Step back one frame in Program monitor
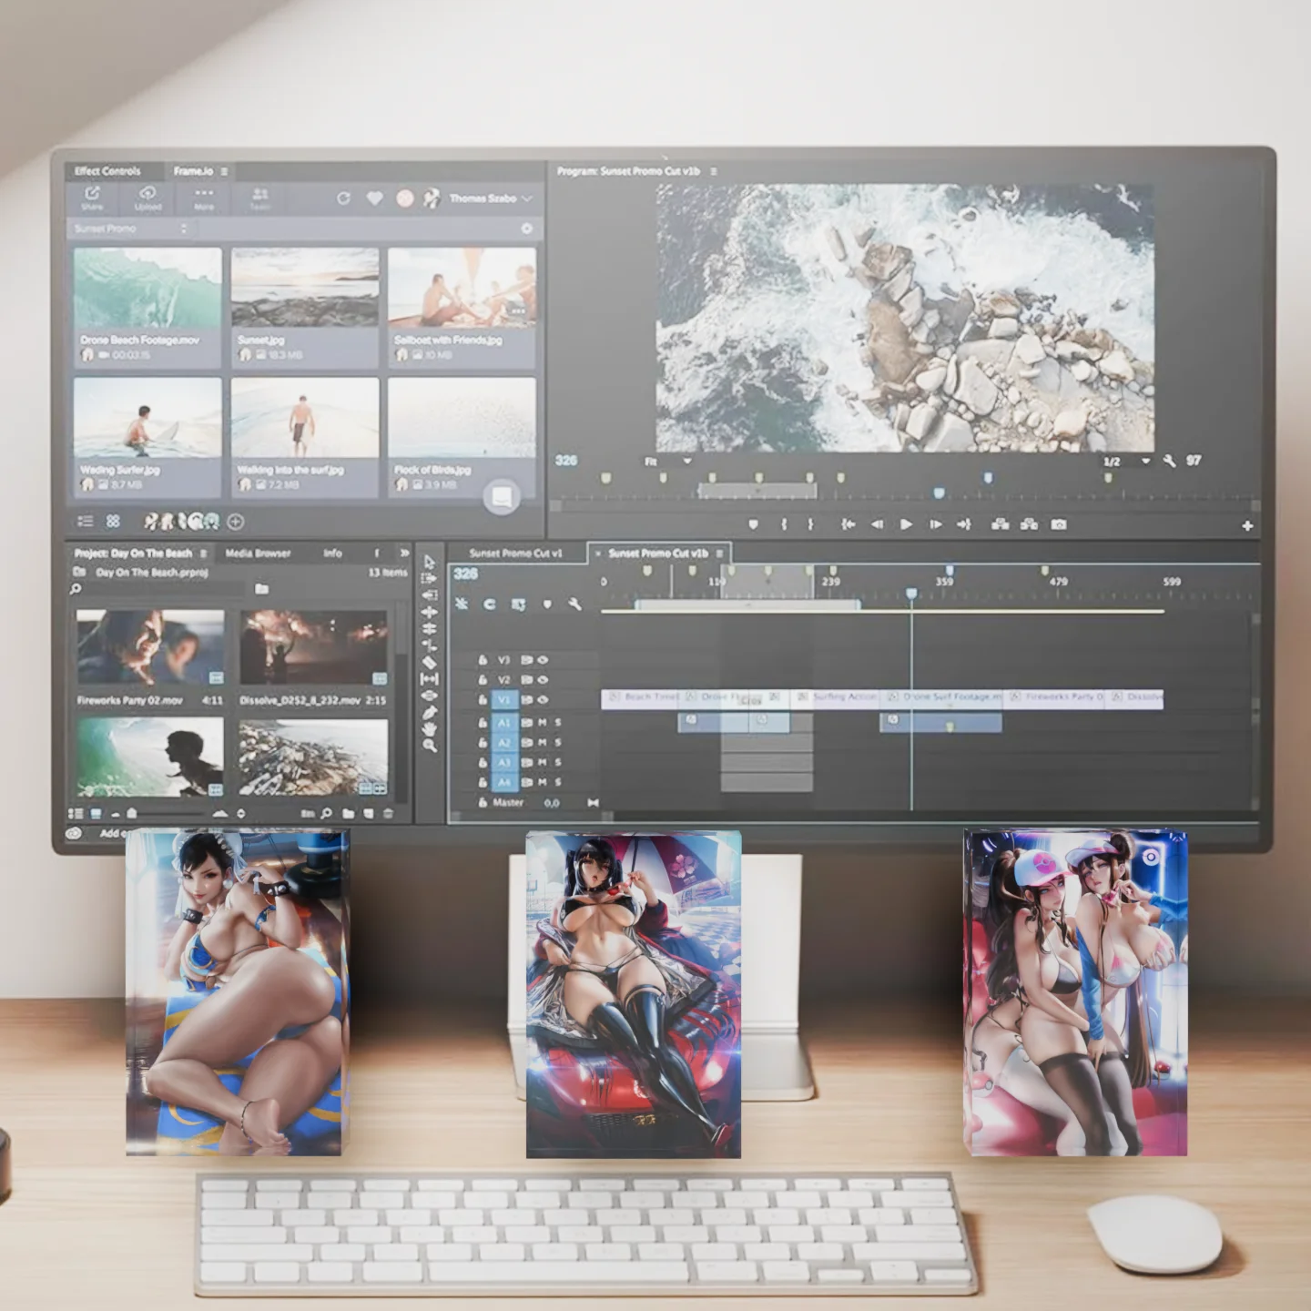 pyautogui.click(x=877, y=524)
